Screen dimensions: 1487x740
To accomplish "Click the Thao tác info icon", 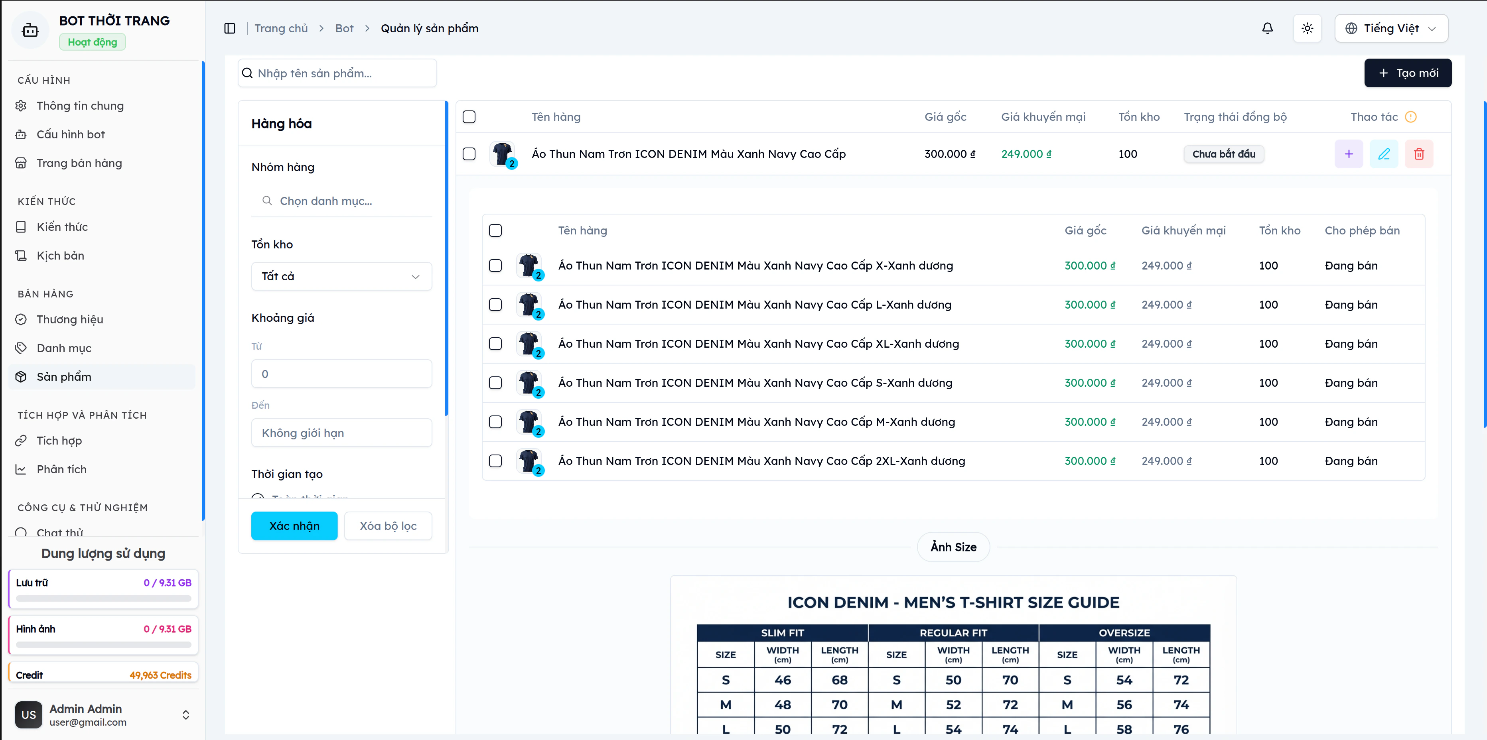I will [x=1410, y=117].
